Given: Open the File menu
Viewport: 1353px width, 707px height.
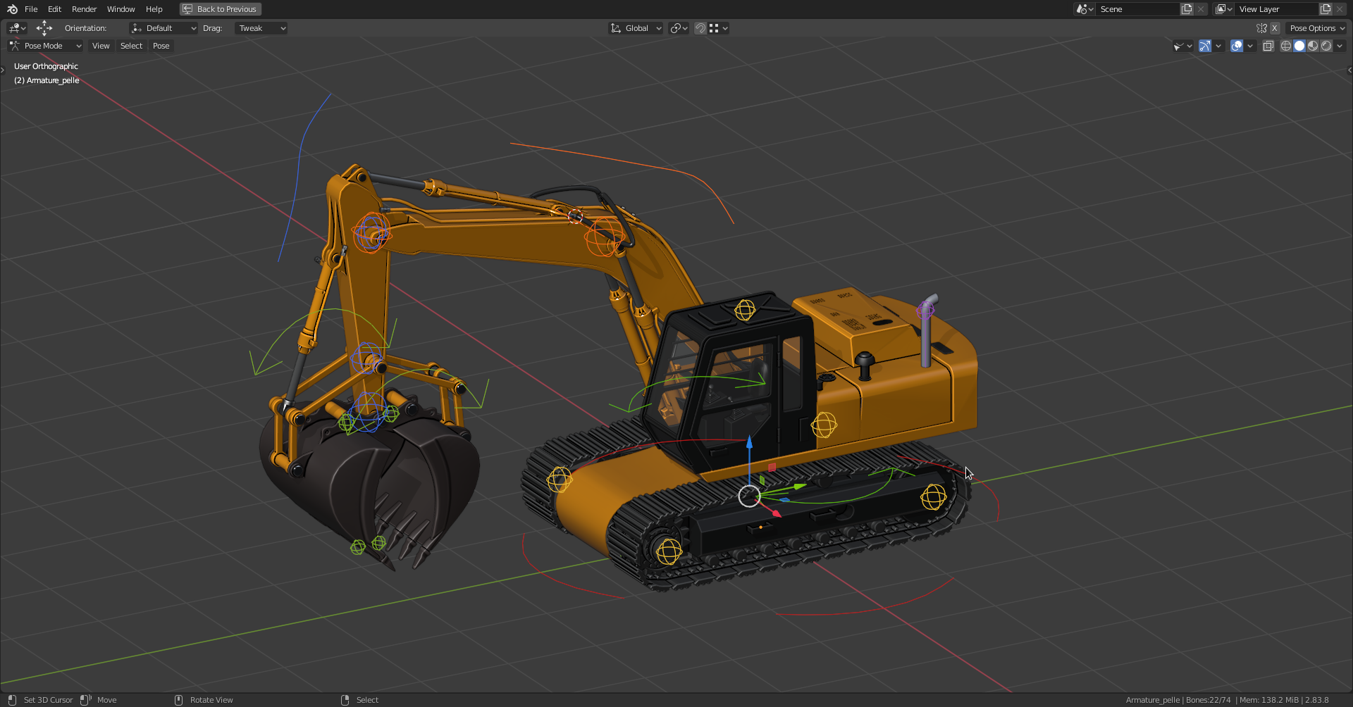Looking at the screenshot, I should (x=31, y=9).
